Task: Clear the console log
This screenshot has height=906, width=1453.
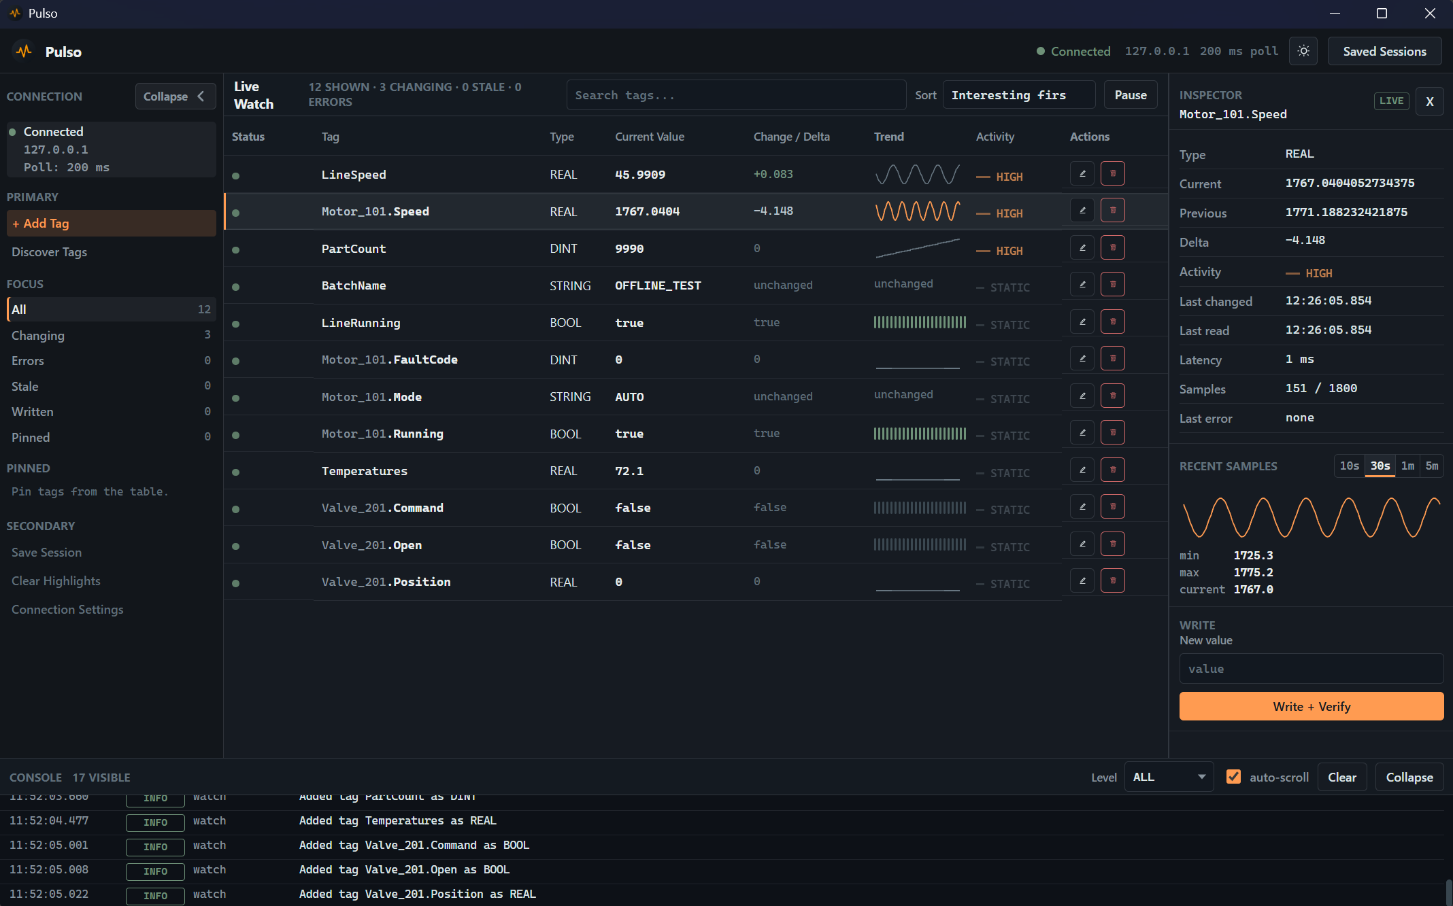Action: [x=1342, y=777]
